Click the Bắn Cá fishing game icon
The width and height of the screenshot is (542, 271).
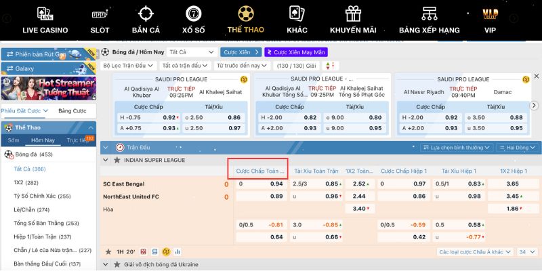click(x=146, y=14)
